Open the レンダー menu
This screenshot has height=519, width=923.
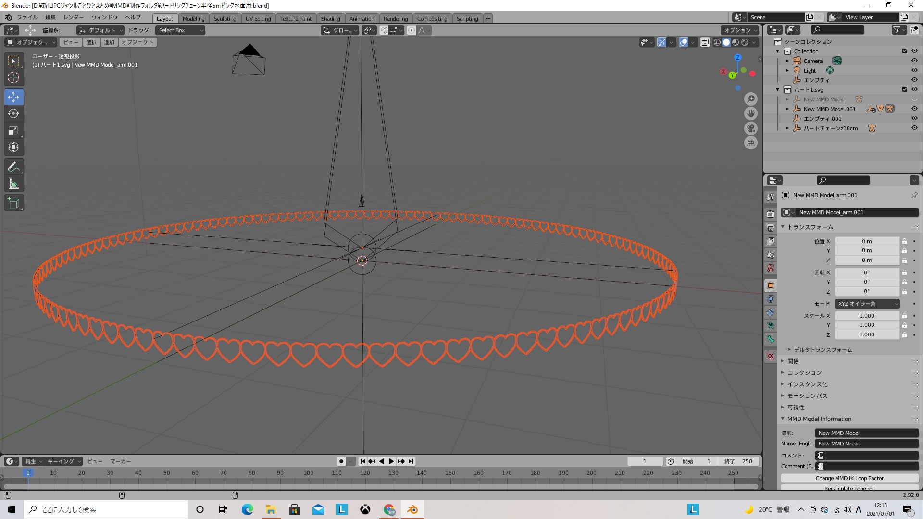pyautogui.click(x=73, y=17)
